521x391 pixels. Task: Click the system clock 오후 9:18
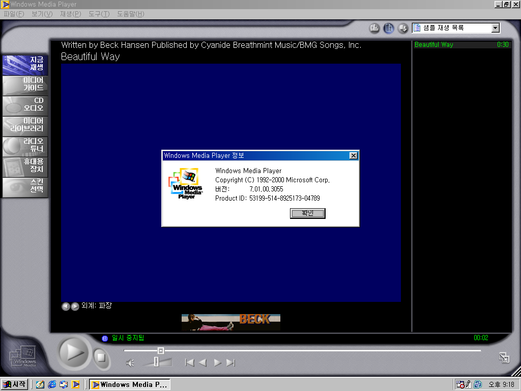point(501,385)
